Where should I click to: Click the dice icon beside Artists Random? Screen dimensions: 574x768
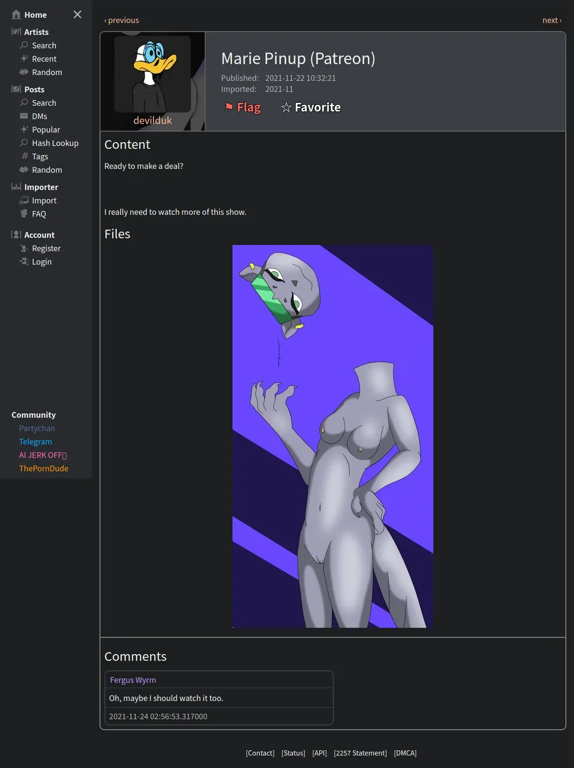[x=24, y=72]
